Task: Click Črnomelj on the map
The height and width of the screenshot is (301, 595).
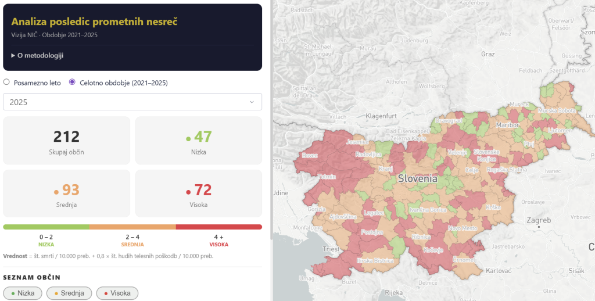Action: point(464,260)
